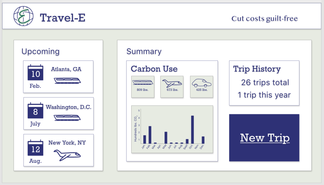
Task: Click the train icon under Washington, D.C.
Action: point(67,118)
